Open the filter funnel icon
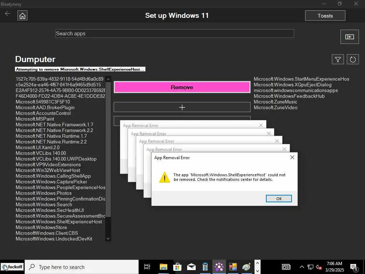This screenshot has height=274, width=365. pyautogui.click(x=338, y=60)
